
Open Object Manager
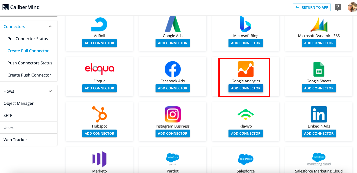pos(29,103)
